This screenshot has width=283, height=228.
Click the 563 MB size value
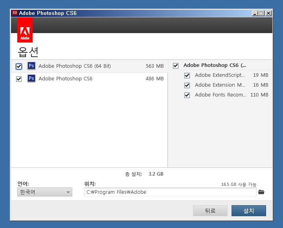[155, 66]
